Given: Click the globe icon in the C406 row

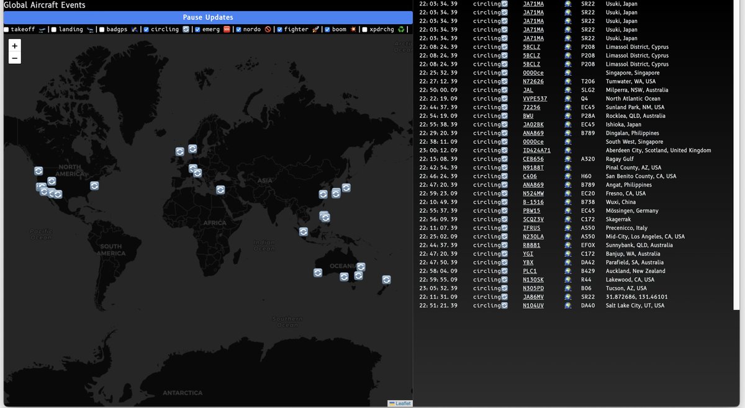Looking at the screenshot, I should coord(568,177).
